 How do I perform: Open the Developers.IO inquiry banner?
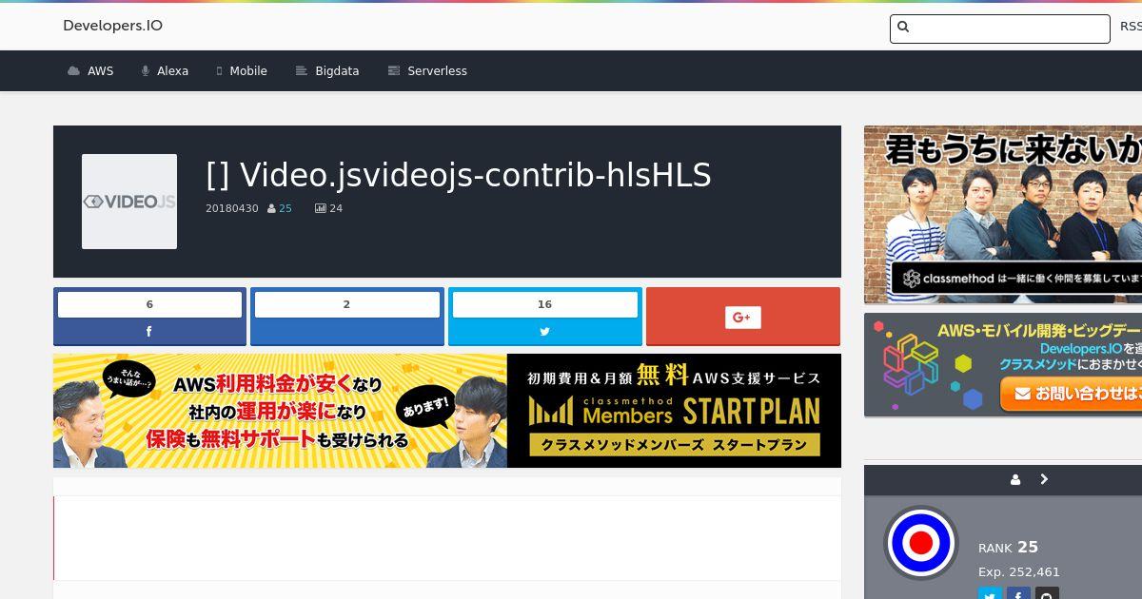click(x=1003, y=365)
